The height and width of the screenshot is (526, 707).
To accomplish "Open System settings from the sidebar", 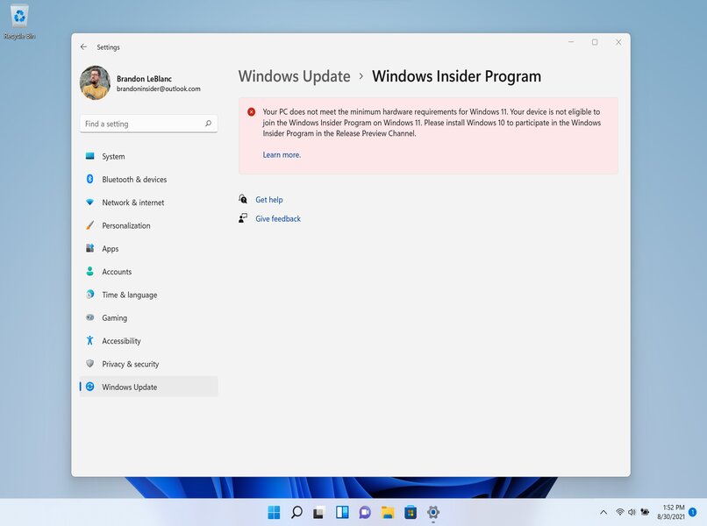I will click(115, 156).
